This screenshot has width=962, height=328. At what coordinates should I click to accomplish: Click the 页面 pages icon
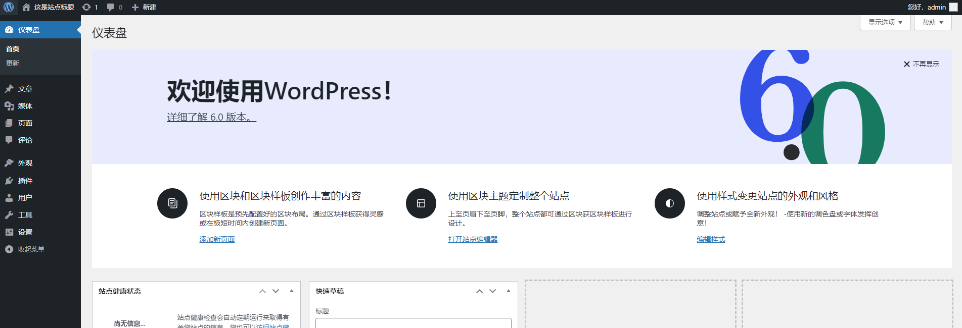9,123
